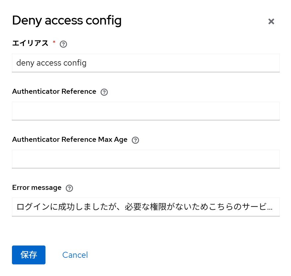
Task: Click the エイリアス field label
Action: pyautogui.click(x=30, y=43)
